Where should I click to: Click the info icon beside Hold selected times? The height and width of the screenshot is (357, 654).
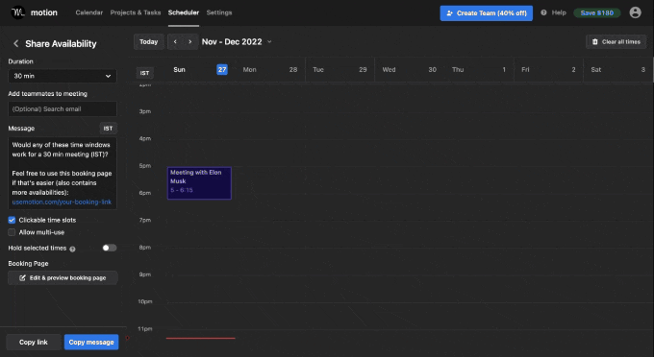tap(72, 249)
